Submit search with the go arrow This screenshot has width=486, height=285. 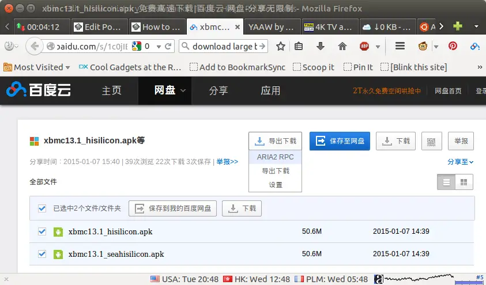click(262, 47)
